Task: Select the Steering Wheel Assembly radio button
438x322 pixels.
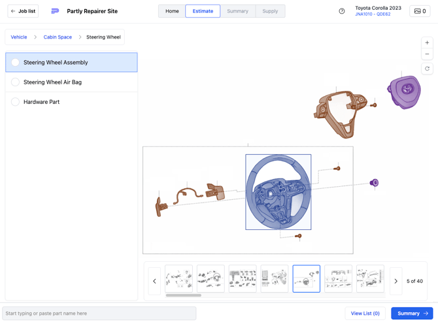Action: pyautogui.click(x=16, y=62)
